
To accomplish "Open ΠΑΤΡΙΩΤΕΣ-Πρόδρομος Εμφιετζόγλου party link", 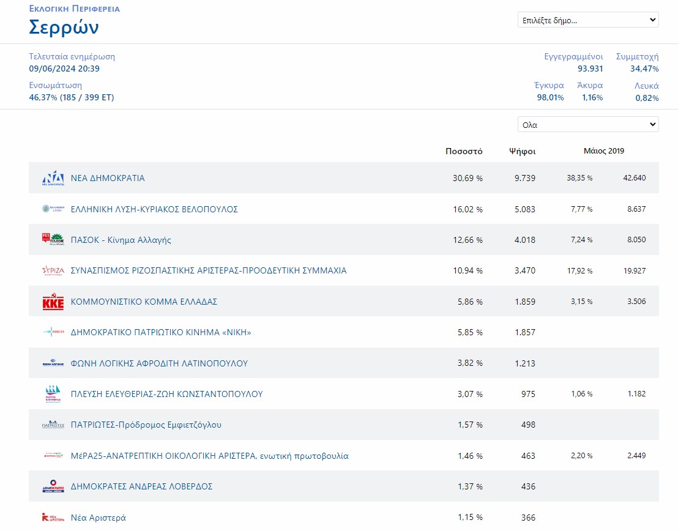I will (x=146, y=425).
